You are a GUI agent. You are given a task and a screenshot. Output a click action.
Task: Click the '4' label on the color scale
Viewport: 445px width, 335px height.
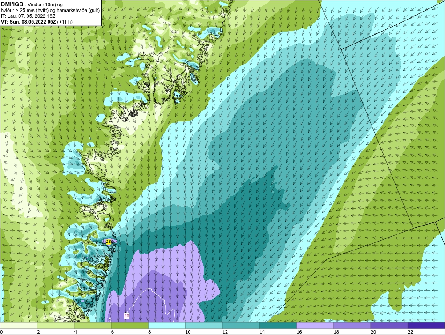coord(76,332)
